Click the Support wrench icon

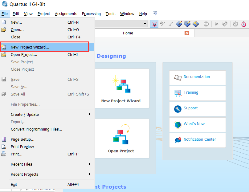tap(178, 109)
